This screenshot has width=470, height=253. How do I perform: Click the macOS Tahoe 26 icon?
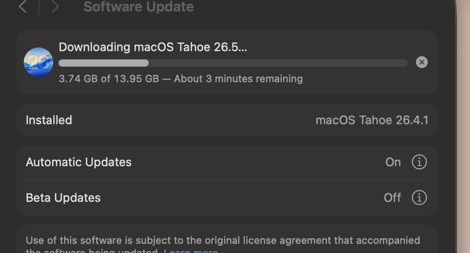coord(38,62)
